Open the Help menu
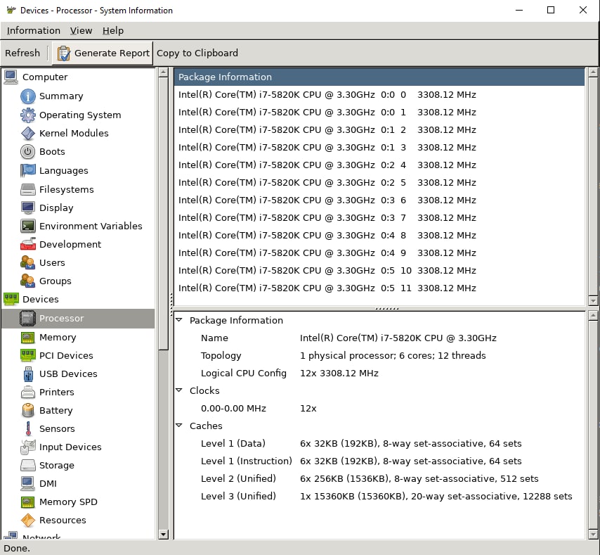600x555 pixels. click(113, 31)
